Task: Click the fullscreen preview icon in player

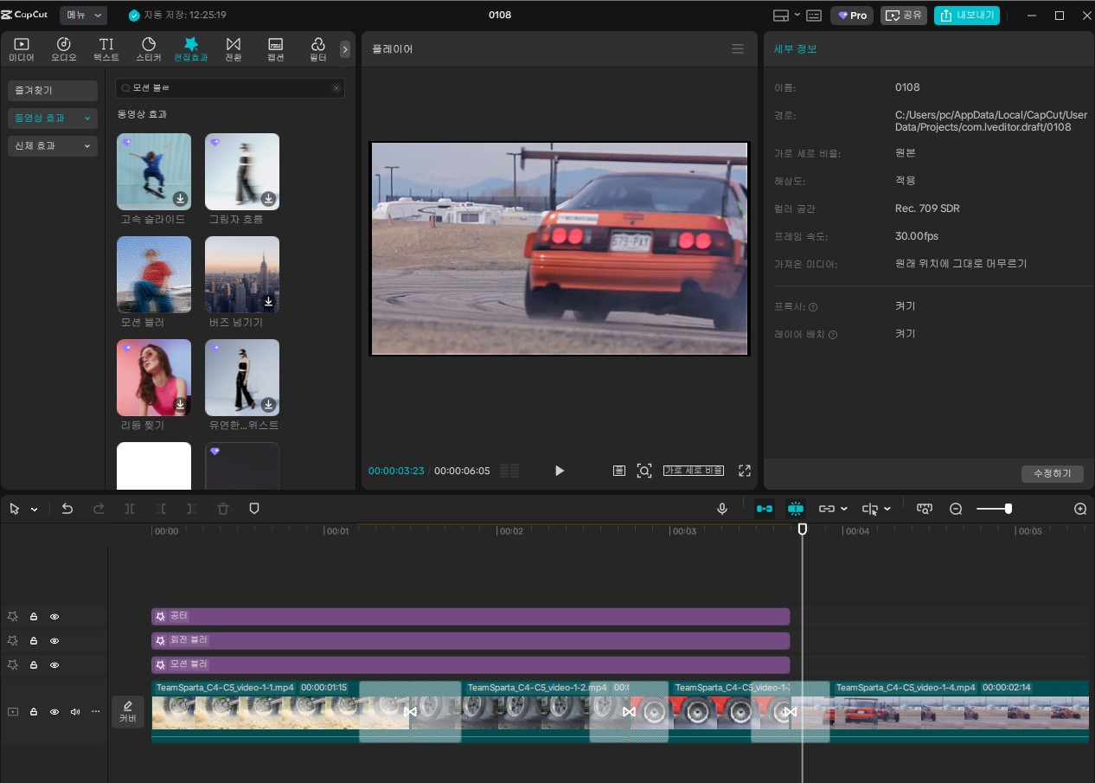Action: pos(744,471)
